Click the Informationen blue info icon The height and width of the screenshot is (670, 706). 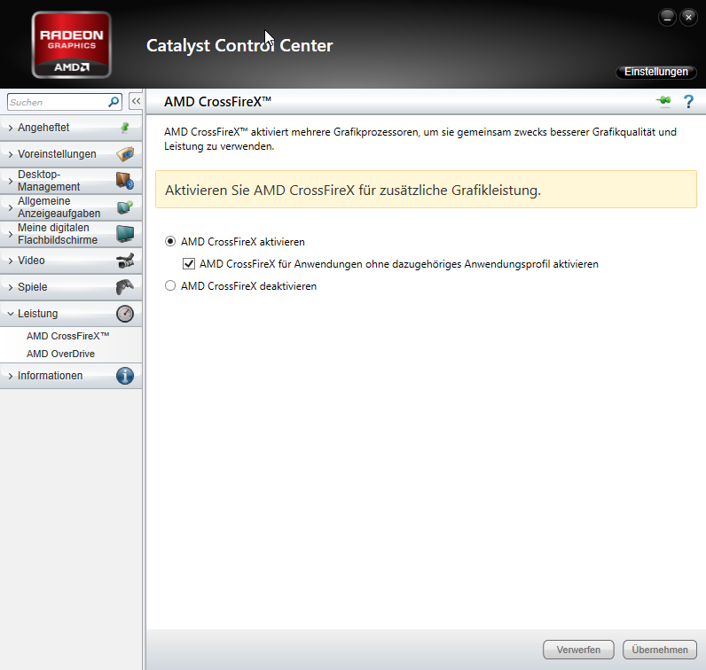pos(125,376)
